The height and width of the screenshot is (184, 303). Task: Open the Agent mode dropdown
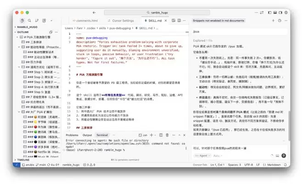pos(203,156)
